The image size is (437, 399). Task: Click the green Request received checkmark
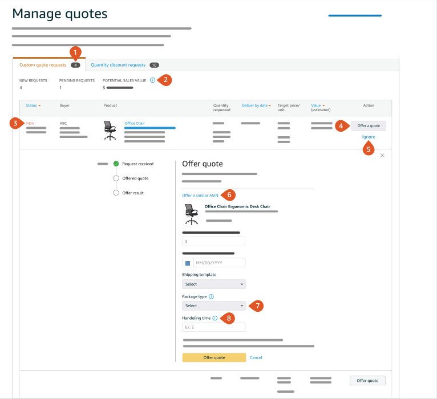(x=116, y=164)
